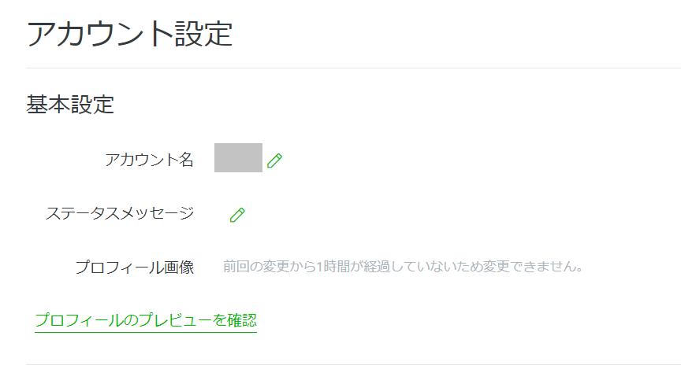The image size is (681, 369).
Task: Edit the status message using its green pencil
Action: tap(237, 215)
